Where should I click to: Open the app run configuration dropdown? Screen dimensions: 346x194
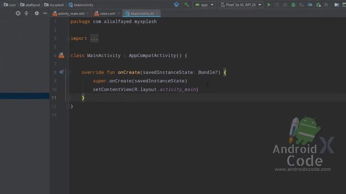[204, 5]
